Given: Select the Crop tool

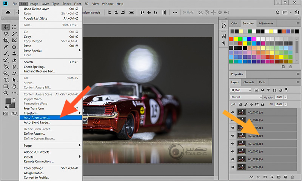Looking at the screenshot, I should click(6, 40).
